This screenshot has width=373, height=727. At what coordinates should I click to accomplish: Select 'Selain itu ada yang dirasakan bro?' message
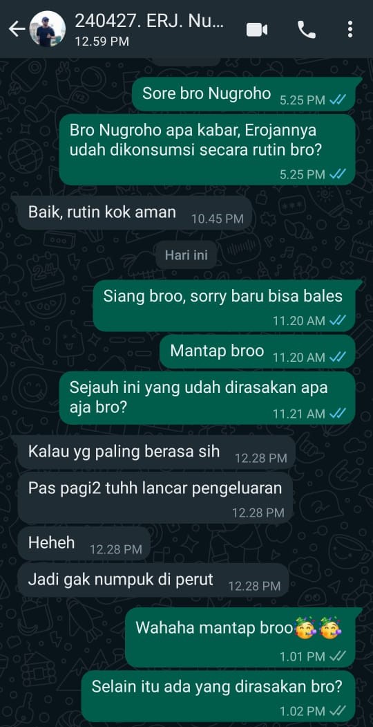pos(218,697)
